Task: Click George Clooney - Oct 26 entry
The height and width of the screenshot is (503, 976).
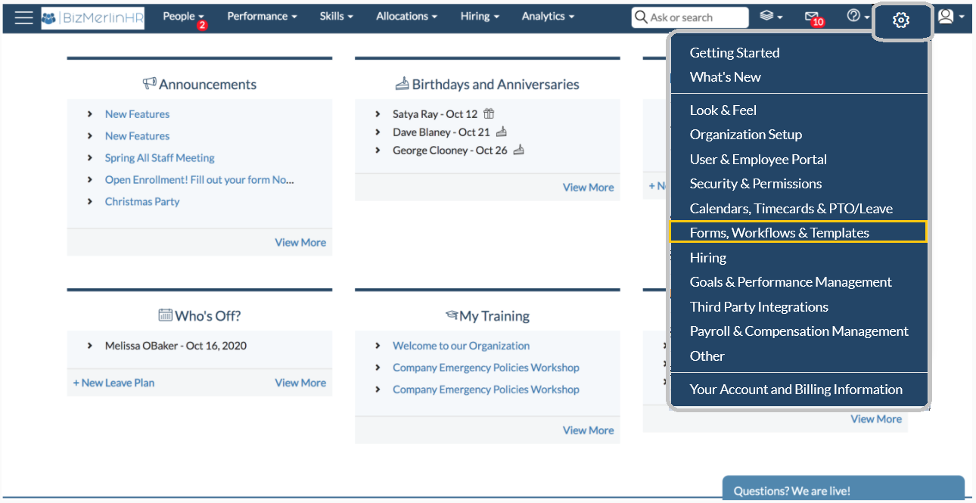Action: tap(449, 151)
